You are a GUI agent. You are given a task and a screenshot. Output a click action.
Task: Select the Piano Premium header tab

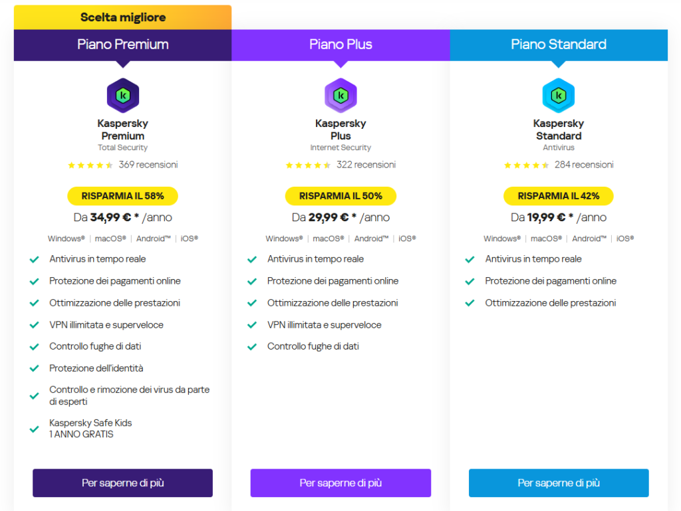122,45
